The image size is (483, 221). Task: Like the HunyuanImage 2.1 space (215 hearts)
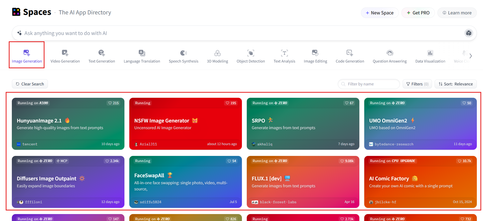pos(113,103)
